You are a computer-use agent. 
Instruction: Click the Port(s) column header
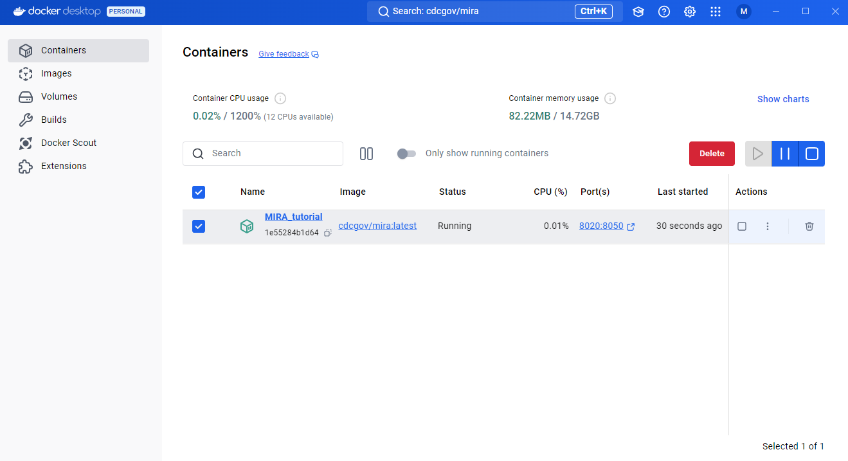(x=595, y=192)
